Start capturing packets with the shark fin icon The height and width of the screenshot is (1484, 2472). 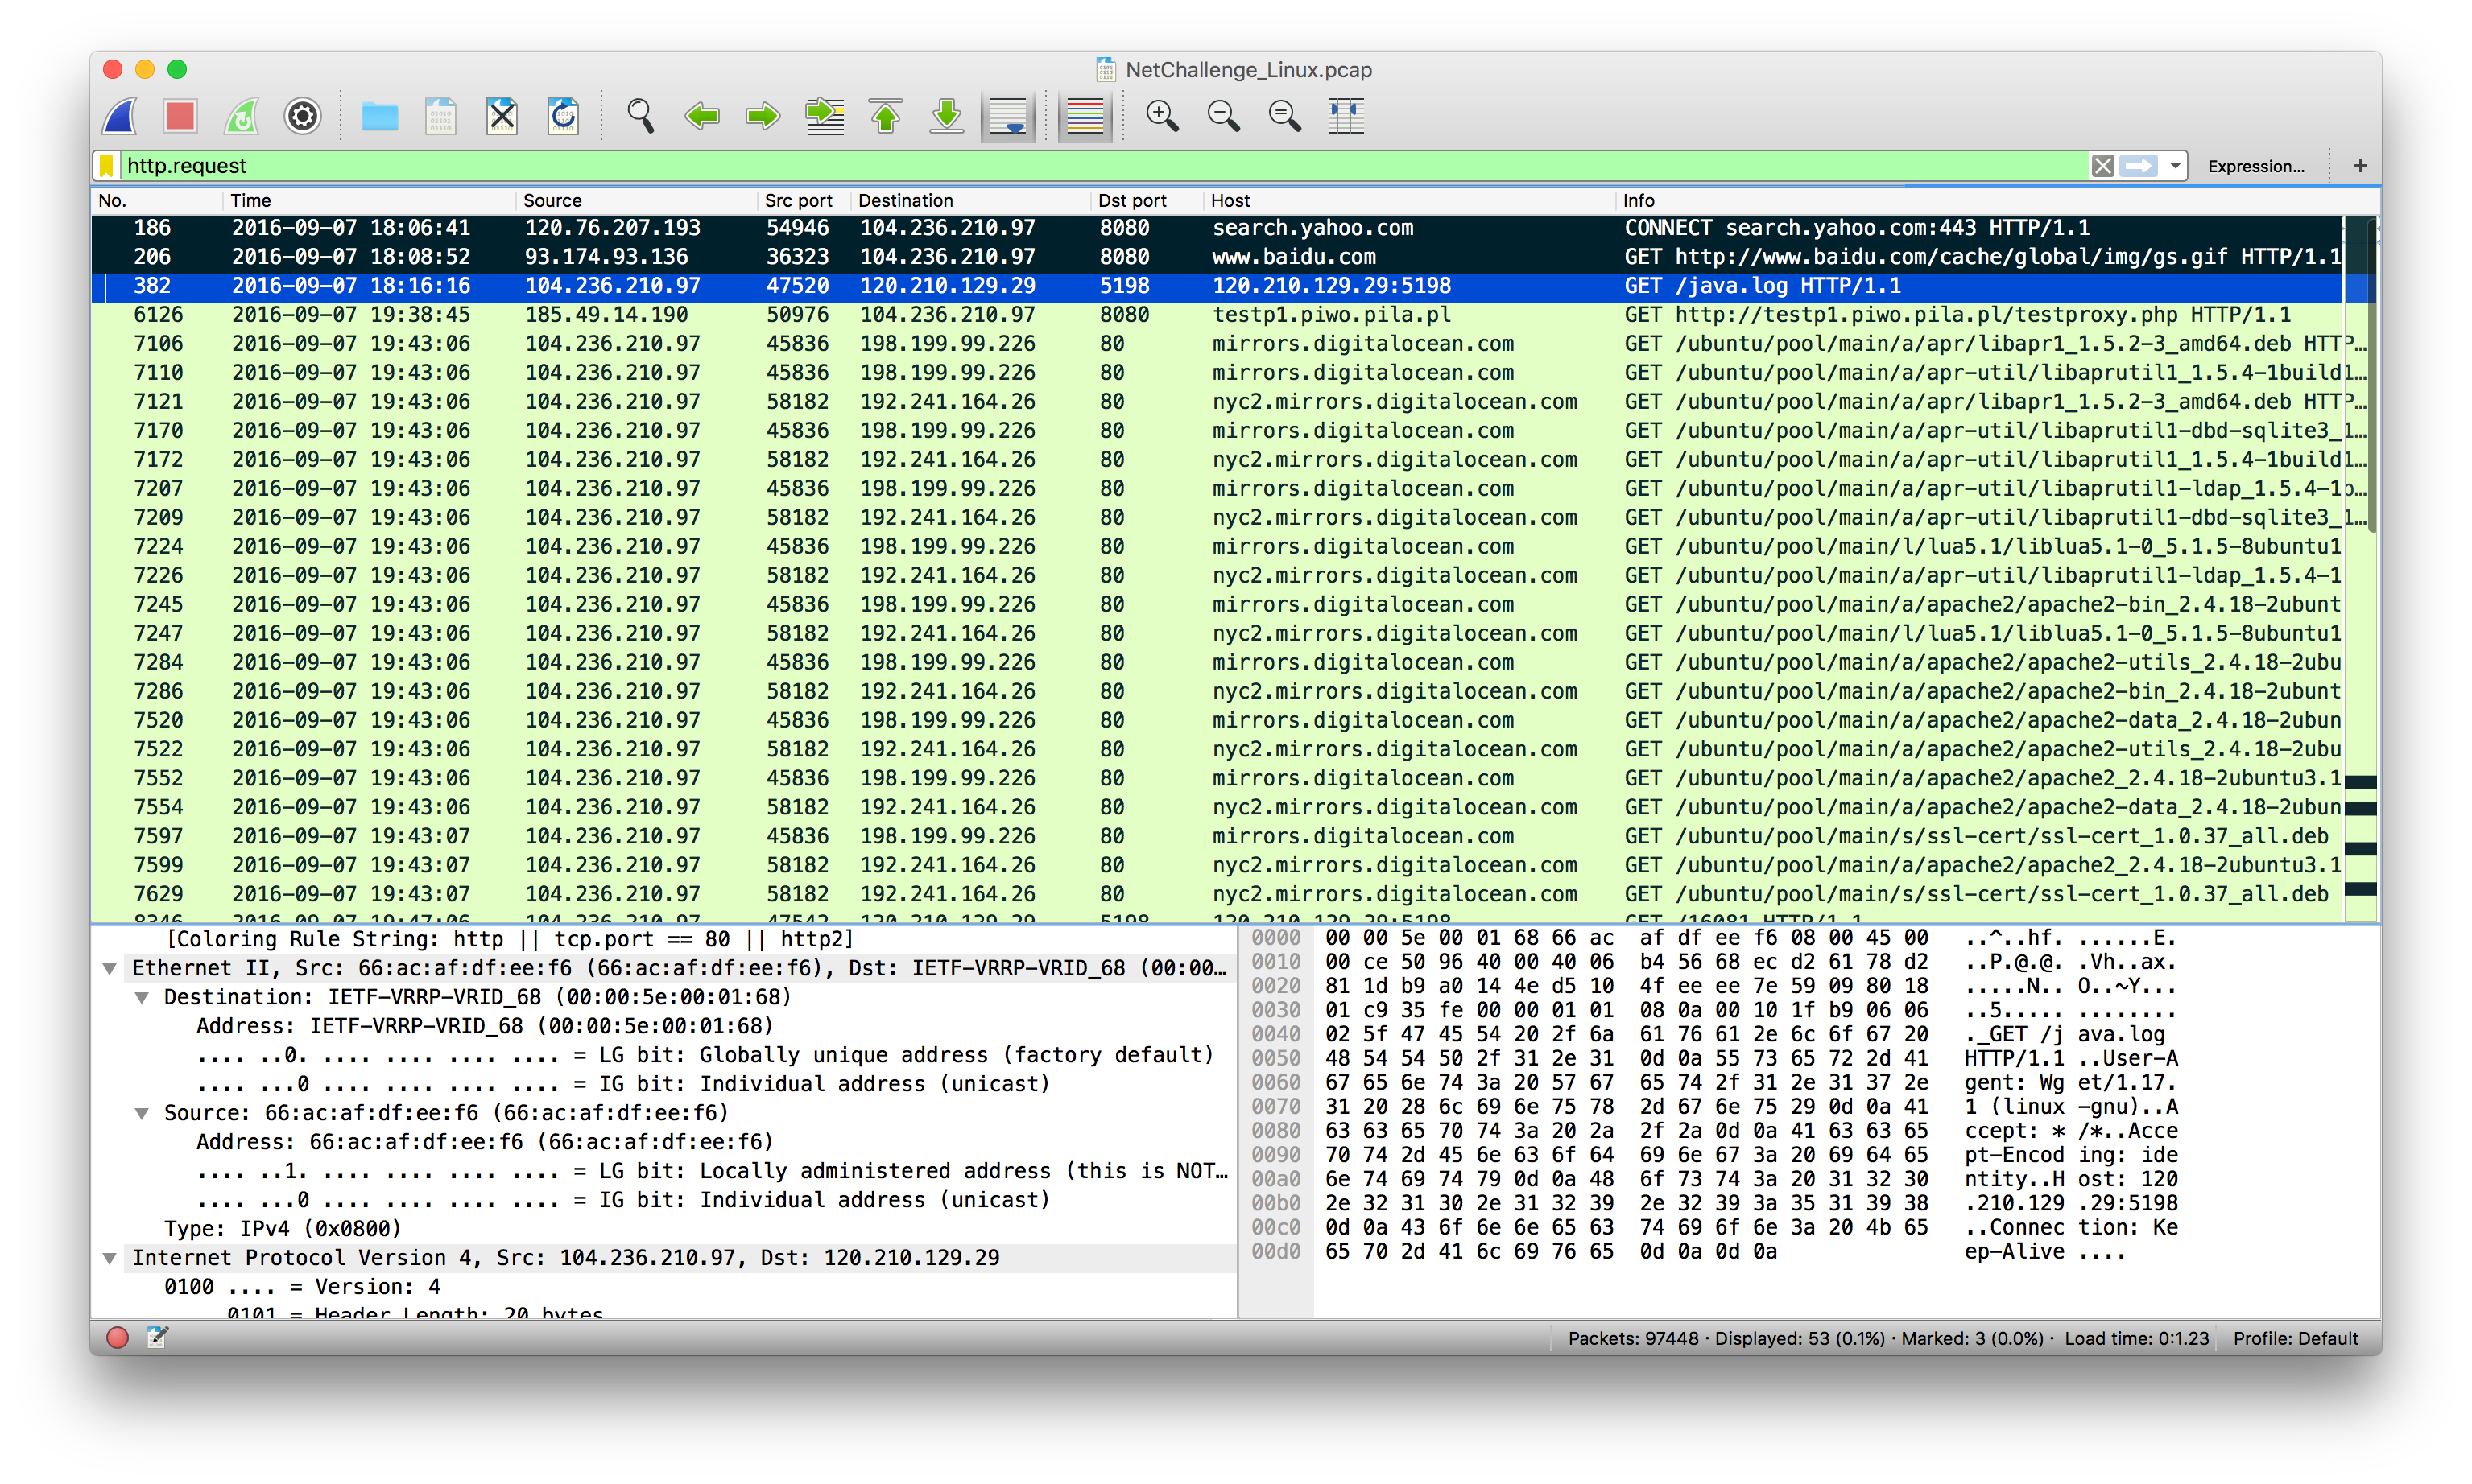pyautogui.click(x=121, y=116)
